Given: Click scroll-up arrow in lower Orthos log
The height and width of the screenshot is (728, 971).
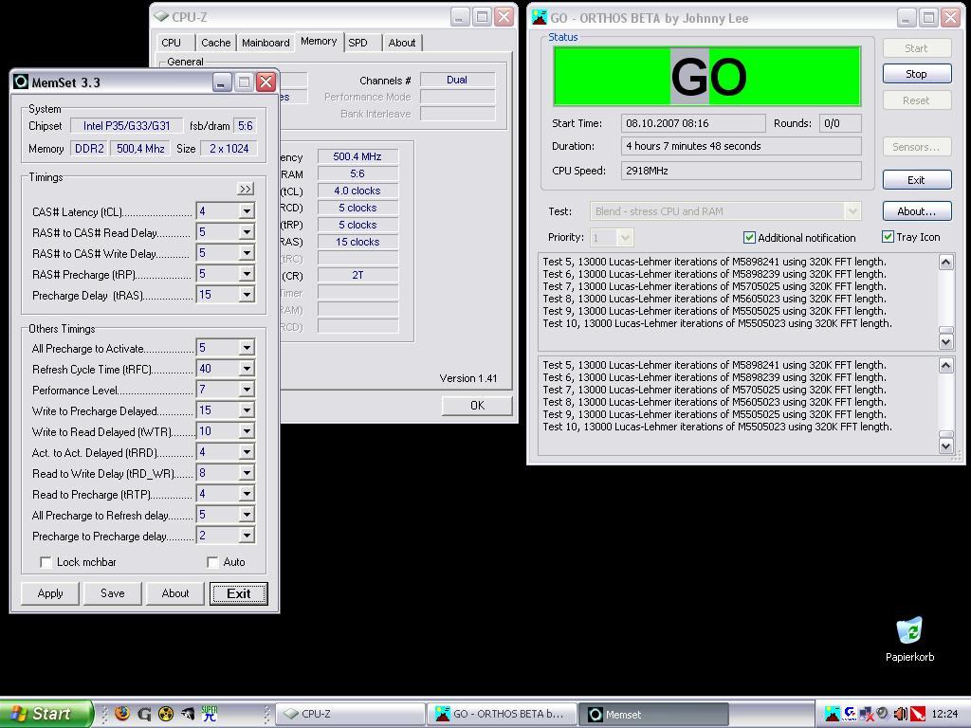Looking at the screenshot, I should [x=945, y=365].
